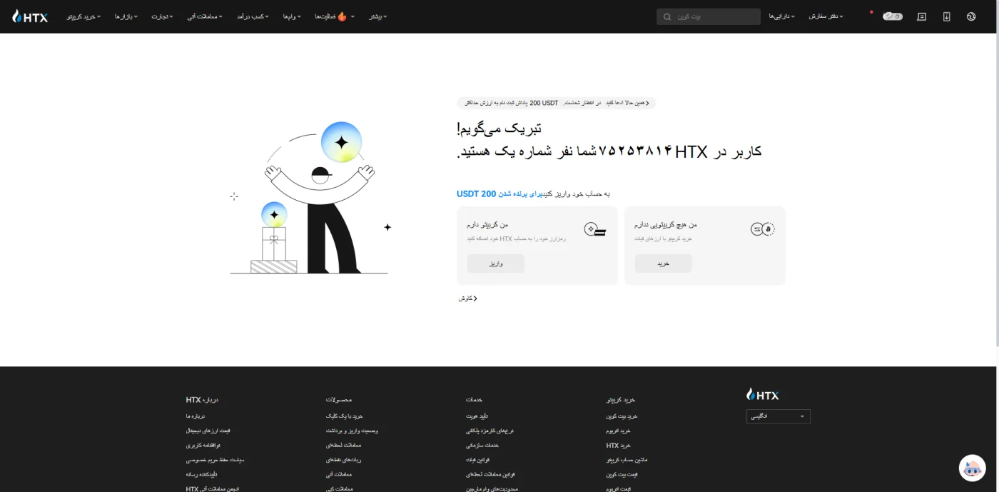Click the red notification dot in header
999x492 pixels.
pos(871,11)
